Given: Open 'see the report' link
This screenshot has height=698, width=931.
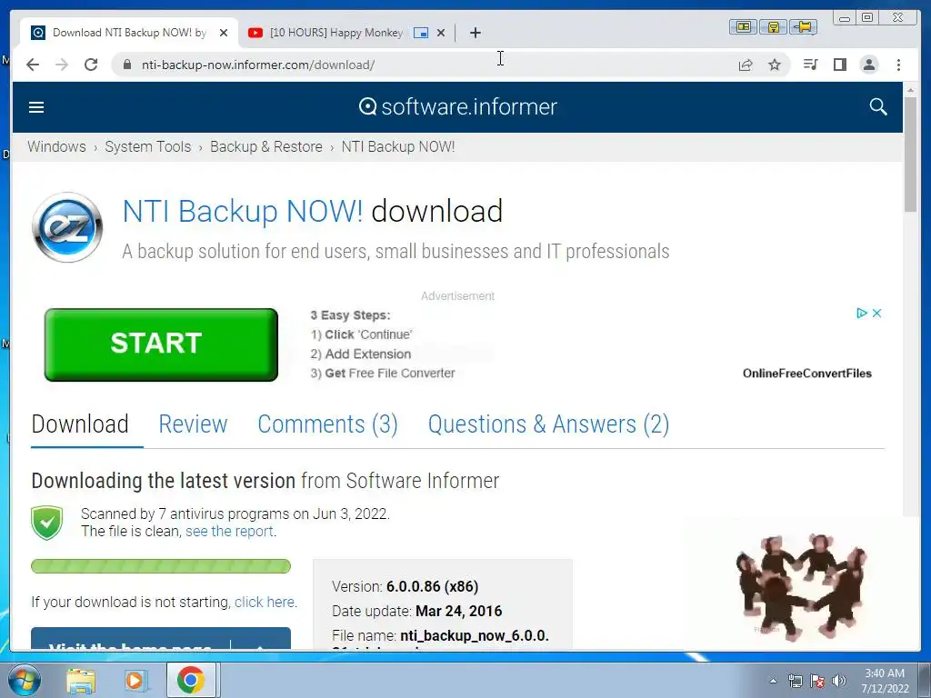Looking at the screenshot, I should point(229,531).
